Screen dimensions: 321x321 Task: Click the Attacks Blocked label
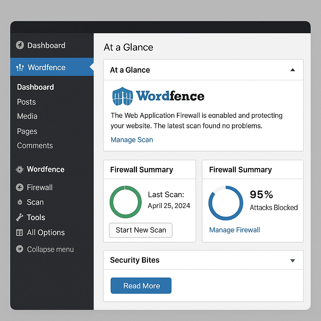[274, 208]
